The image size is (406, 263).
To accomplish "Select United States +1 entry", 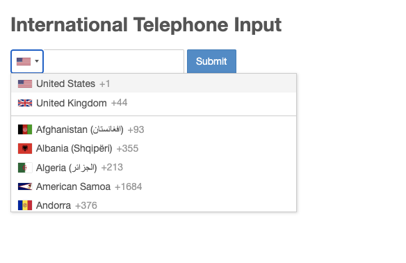I will click(154, 83).
